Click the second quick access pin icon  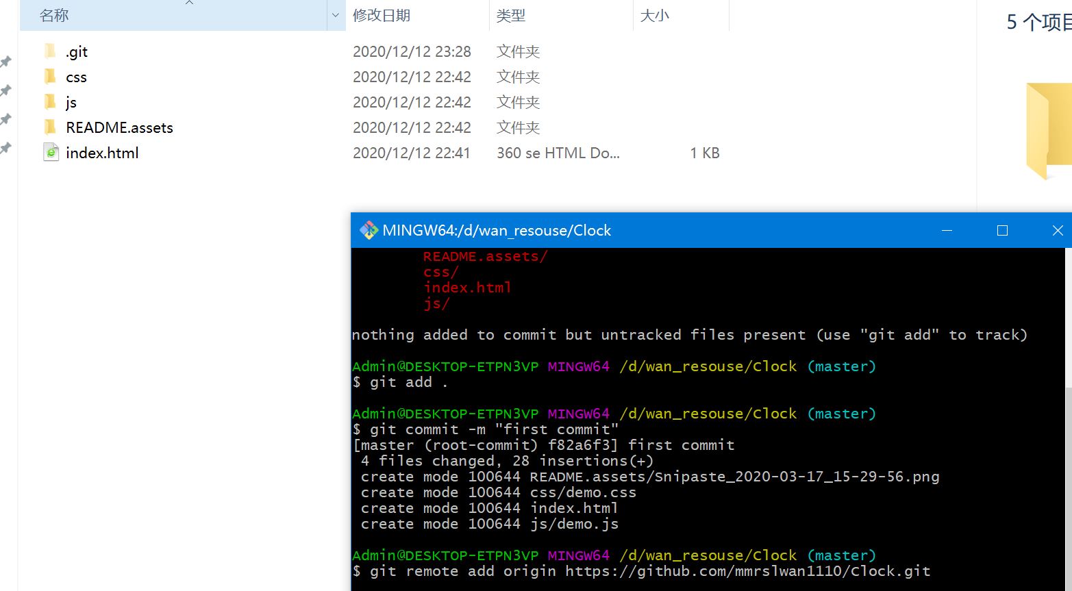(5, 90)
